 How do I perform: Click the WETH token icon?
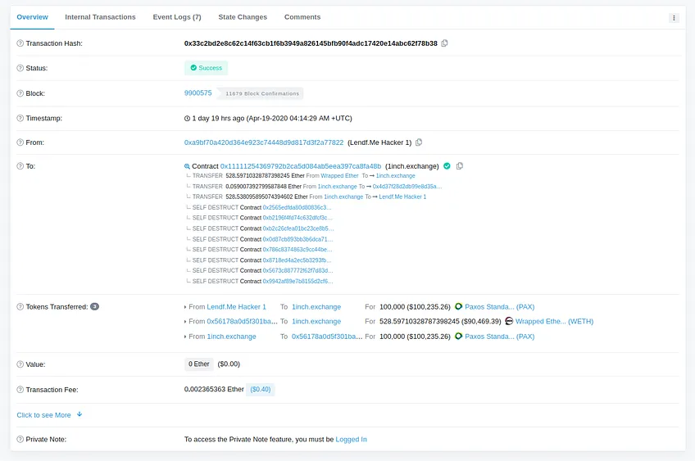pos(509,321)
